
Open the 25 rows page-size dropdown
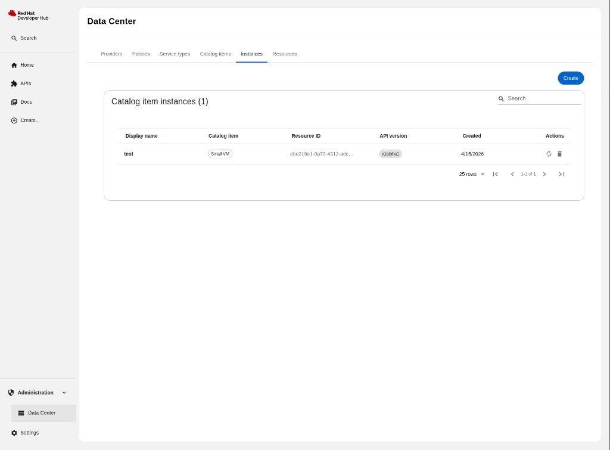tap(472, 175)
